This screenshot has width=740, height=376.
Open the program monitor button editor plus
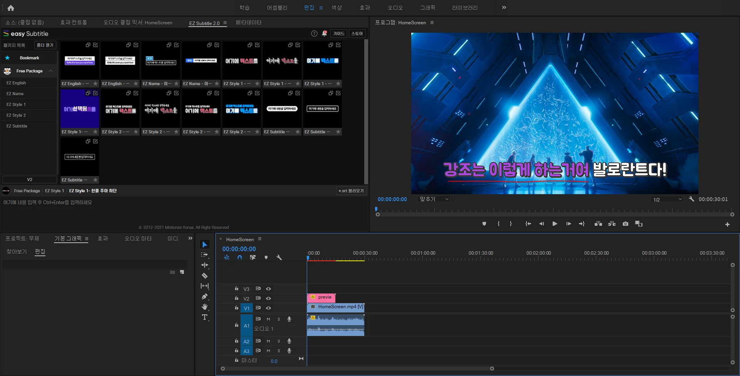727,224
